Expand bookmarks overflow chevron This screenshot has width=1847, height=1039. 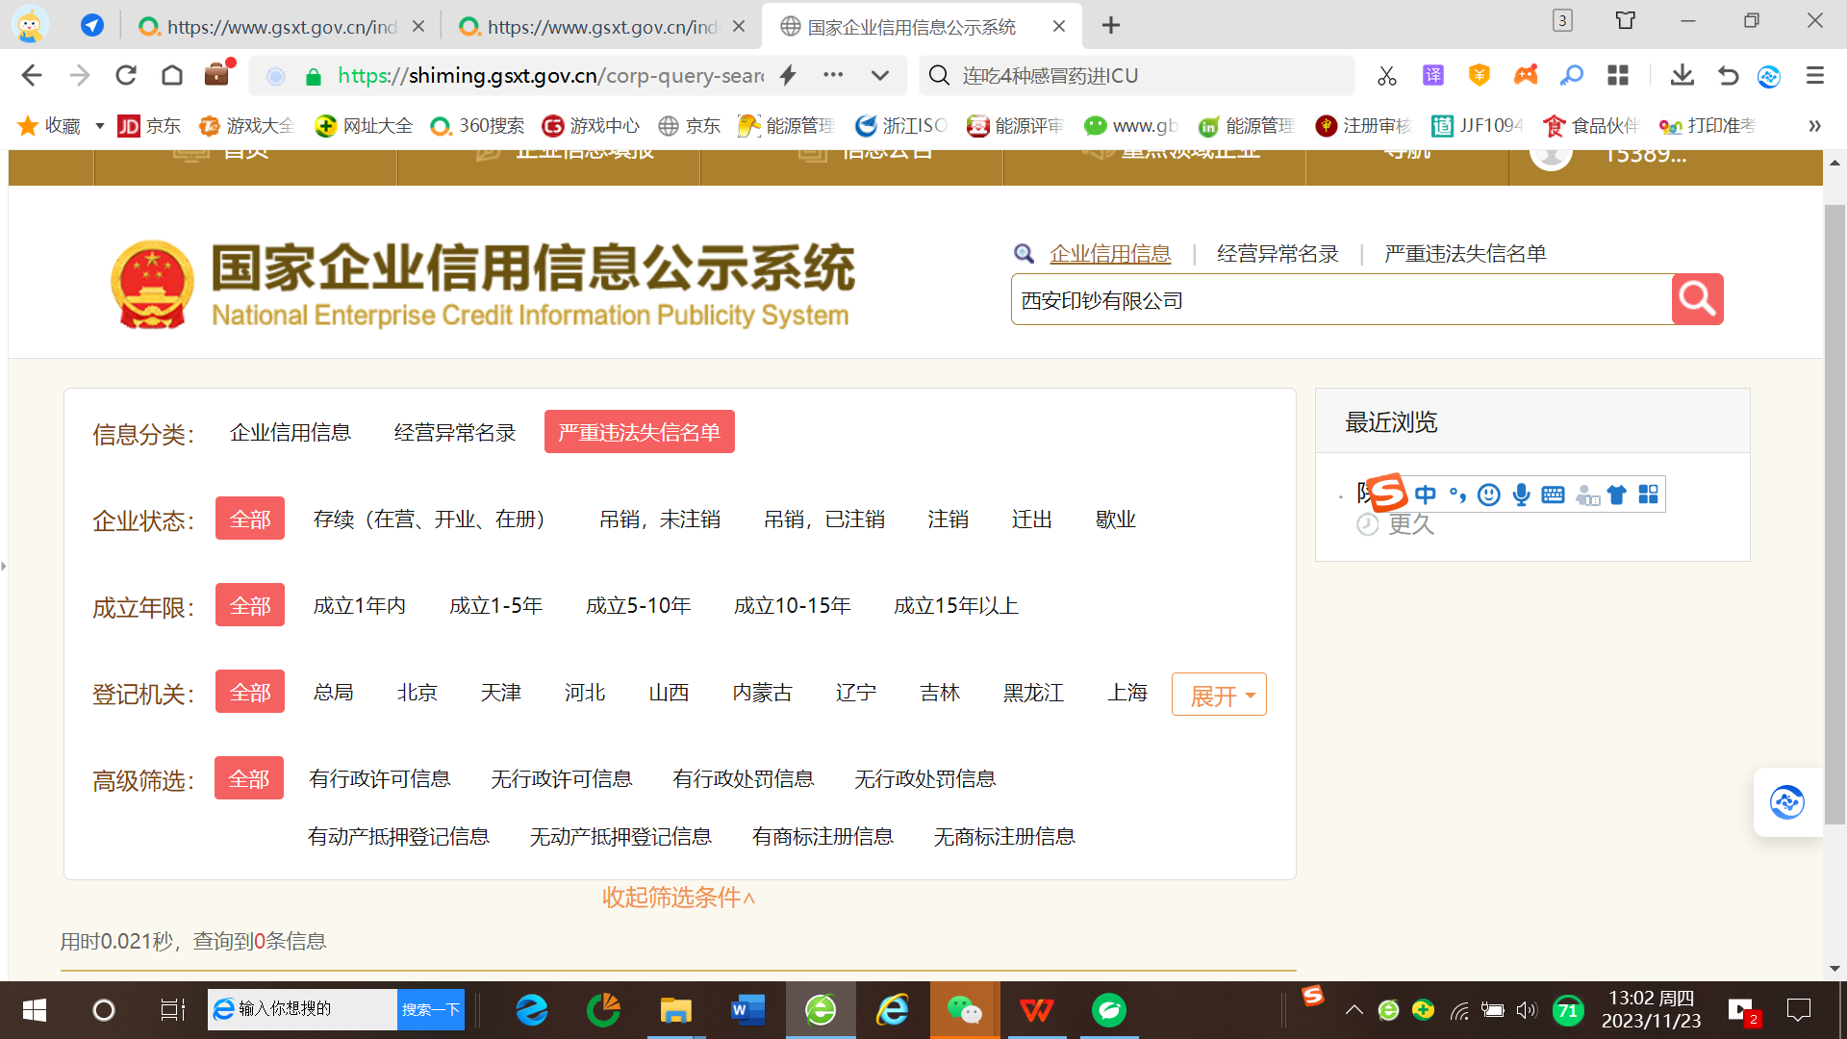point(1814,126)
